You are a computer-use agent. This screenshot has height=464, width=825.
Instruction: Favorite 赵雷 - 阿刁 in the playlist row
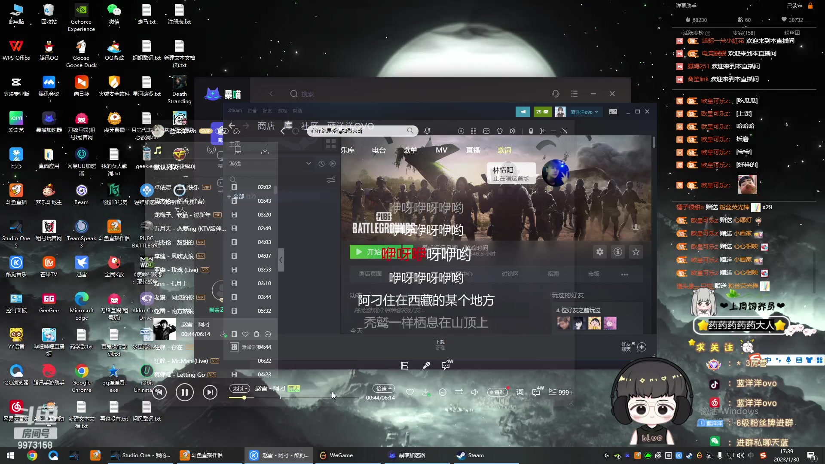(245, 334)
